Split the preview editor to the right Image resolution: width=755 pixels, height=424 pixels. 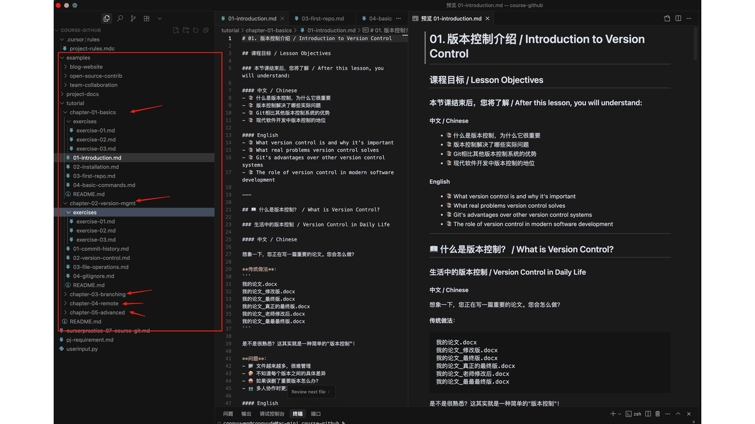pos(678,19)
